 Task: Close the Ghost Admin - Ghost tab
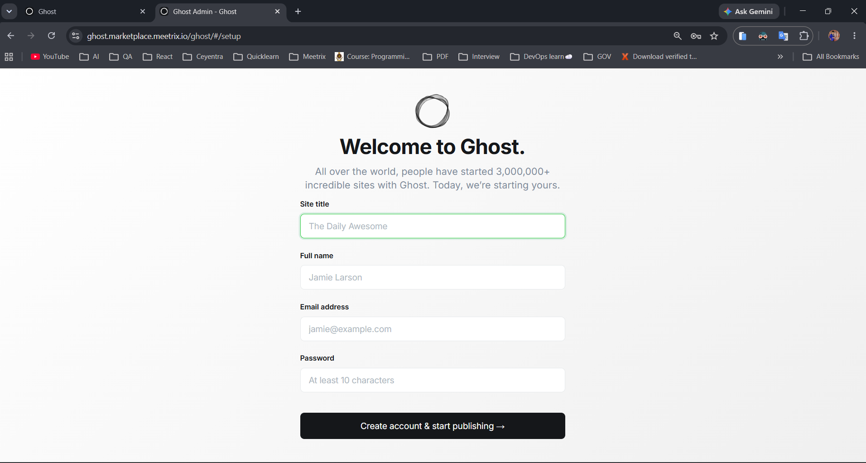pyautogui.click(x=278, y=11)
